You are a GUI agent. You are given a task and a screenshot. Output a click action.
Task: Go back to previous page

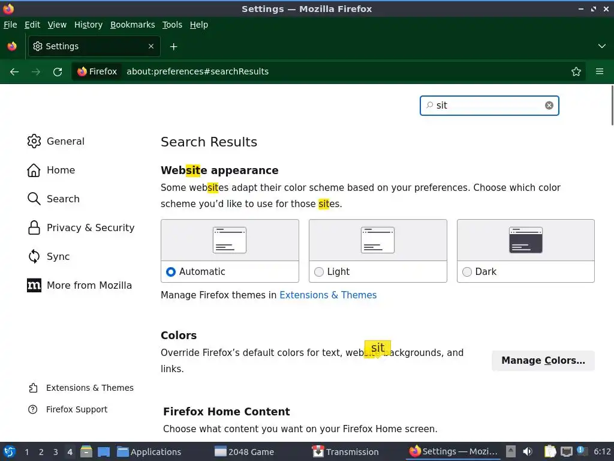14,72
